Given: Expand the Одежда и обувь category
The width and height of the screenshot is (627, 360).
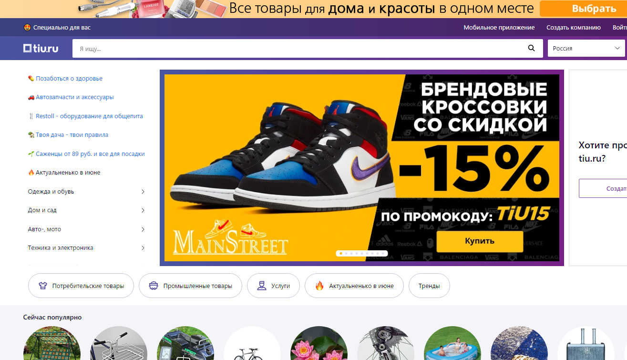Looking at the screenshot, I should click(86, 192).
